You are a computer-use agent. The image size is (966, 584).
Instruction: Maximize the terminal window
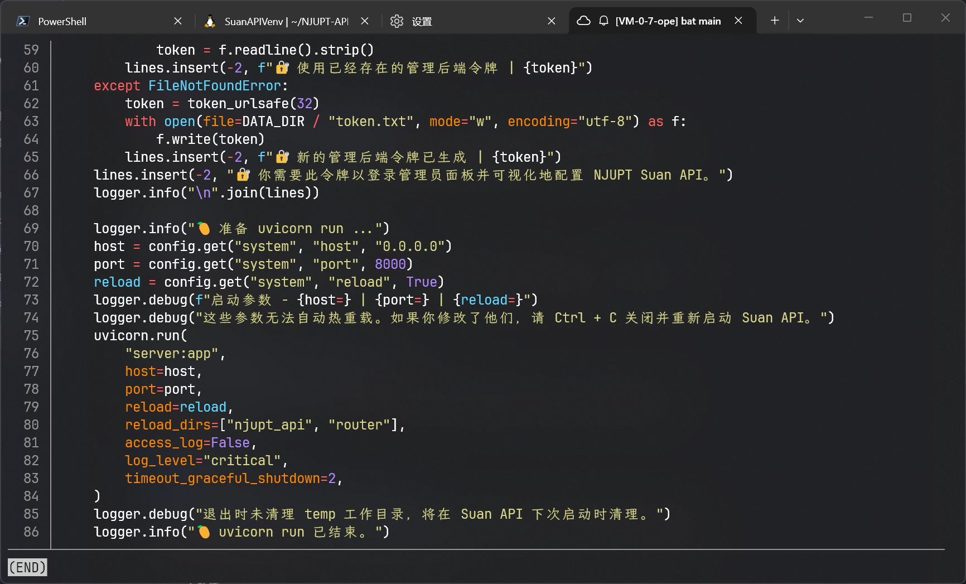(907, 18)
